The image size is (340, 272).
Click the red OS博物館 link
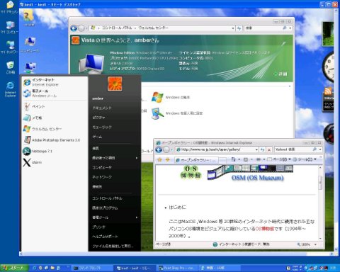(x=265, y=229)
